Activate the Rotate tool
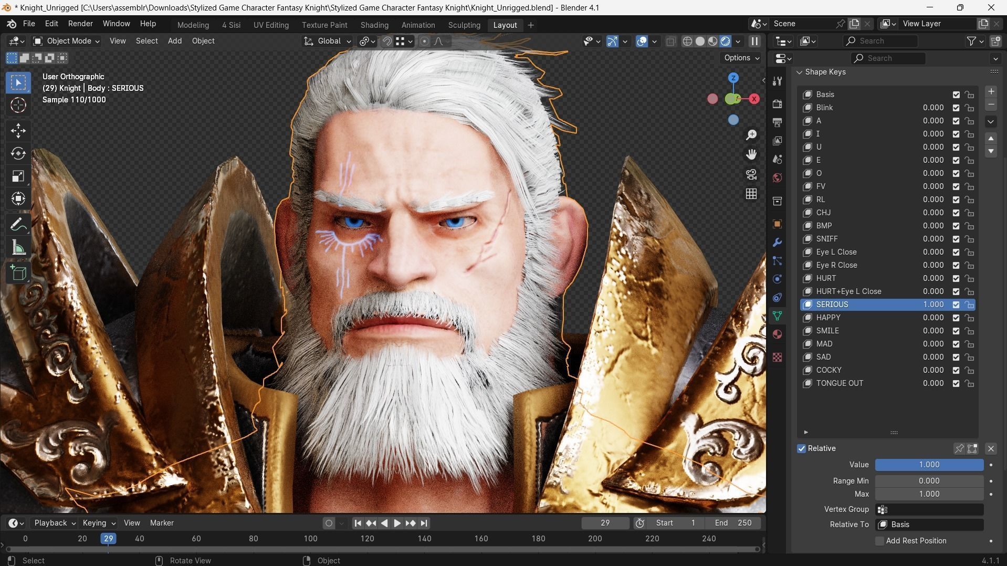Viewport: 1007px width, 566px height. pyautogui.click(x=18, y=153)
